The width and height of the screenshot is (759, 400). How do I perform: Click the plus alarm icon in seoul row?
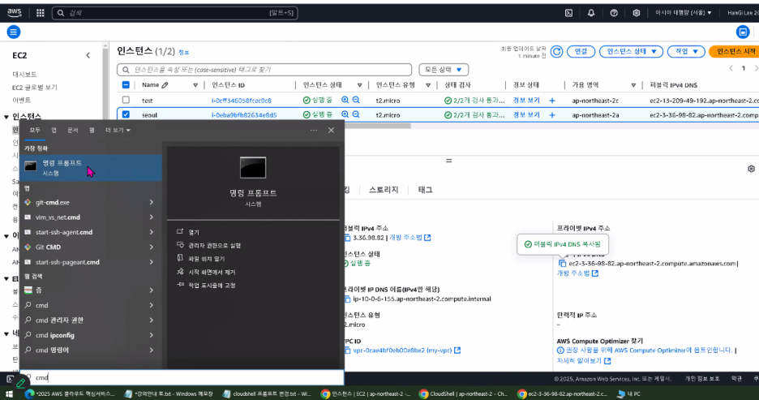coord(552,115)
